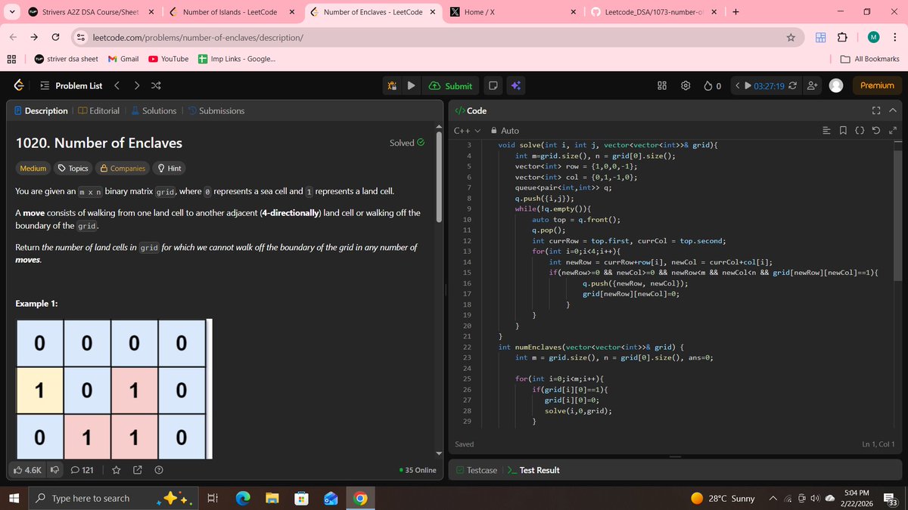Screen dimensions: 908x510
Task: Bookmark this page in Chrome
Action: point(790,37)
